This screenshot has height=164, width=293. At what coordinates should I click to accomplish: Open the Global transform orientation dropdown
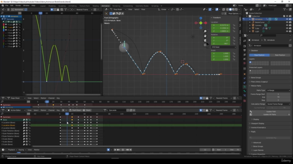pos(163,9)
